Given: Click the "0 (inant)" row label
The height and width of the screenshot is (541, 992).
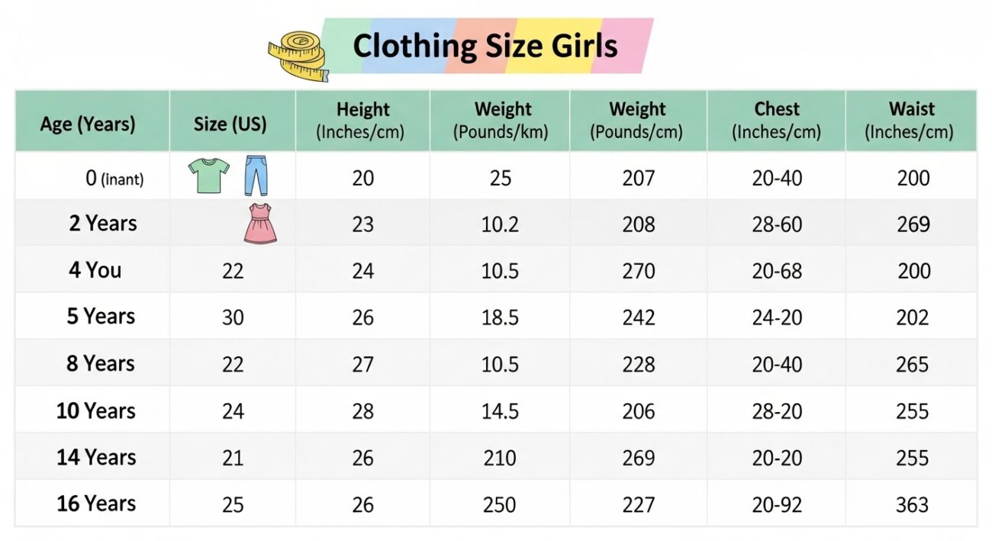Looking at the screenshot, I should pos(114,179).
